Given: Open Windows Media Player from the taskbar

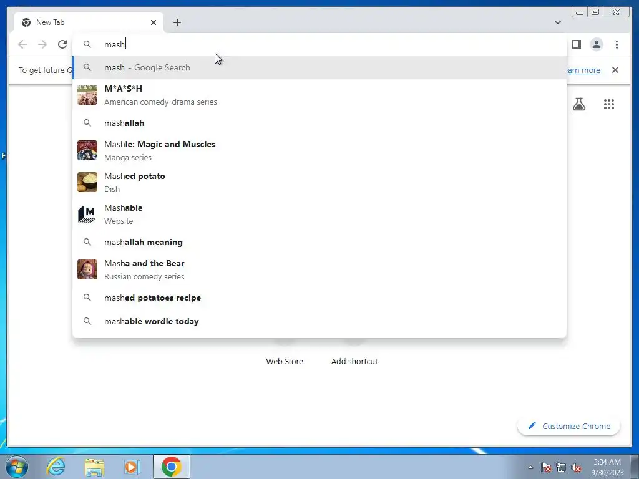Looking at the screenshot, I should coord(132,467).
